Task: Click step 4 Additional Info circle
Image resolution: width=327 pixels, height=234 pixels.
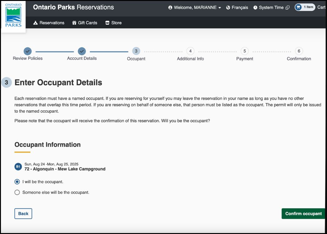Action: [x=190, y=51]
